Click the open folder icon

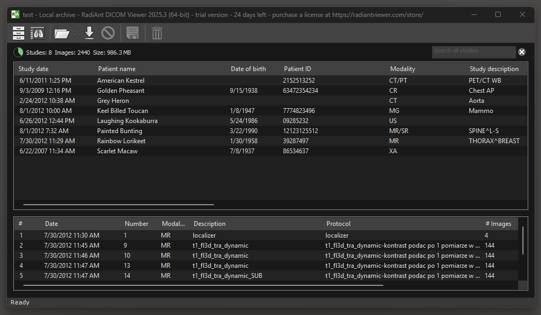pyautogui.click(x=62, y=33)
